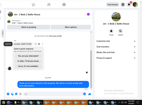Mute the conversation with the bell icon
142x105 pixels.
point(111,31)
